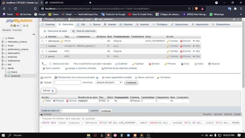Open File Explorer from the taskbar
This screenshot has height=138, width=245.
[x=88, y=135]
